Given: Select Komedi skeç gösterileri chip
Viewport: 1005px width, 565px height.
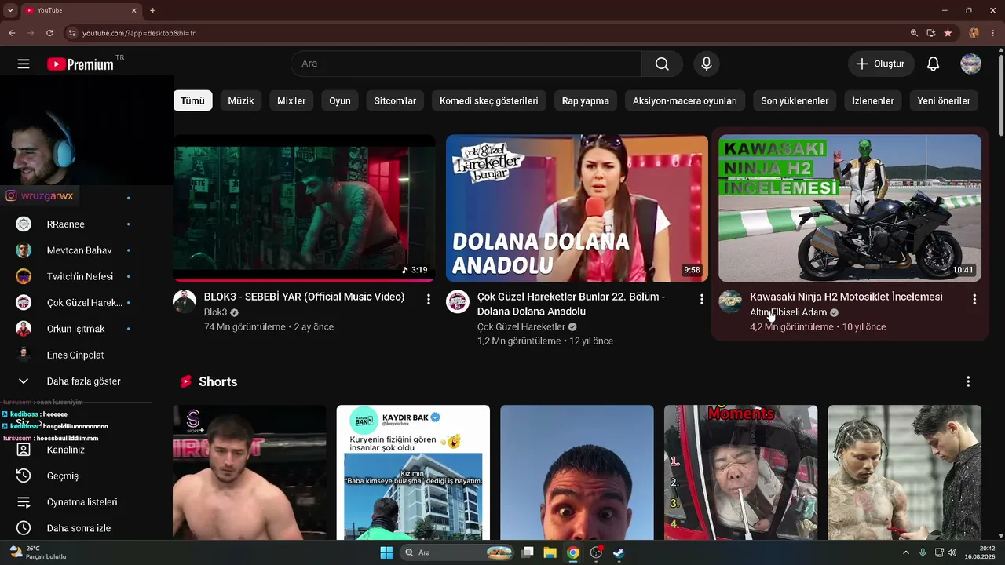Looking at the screenshot, I should 489,100.
